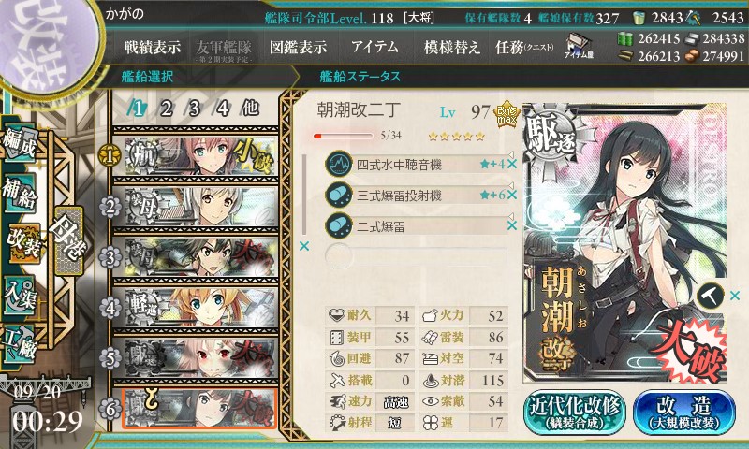Switch to the 他 other ships tab
Viewport: 749px width, 449px height.
click(x=250, y=109)
